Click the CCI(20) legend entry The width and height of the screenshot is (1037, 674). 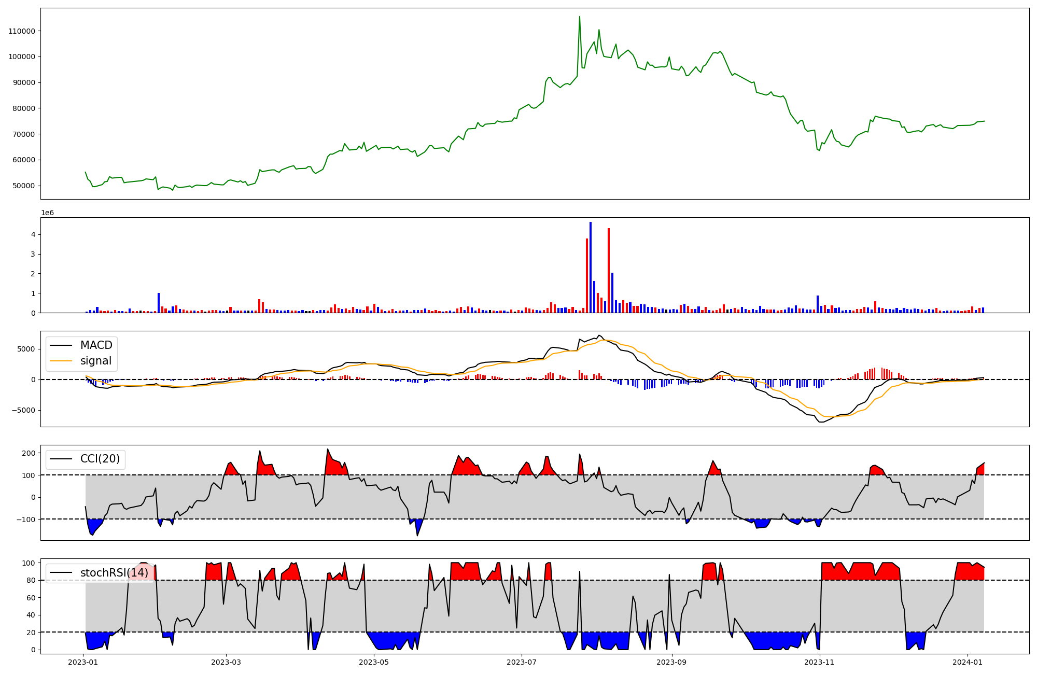[x=100, y=459]
